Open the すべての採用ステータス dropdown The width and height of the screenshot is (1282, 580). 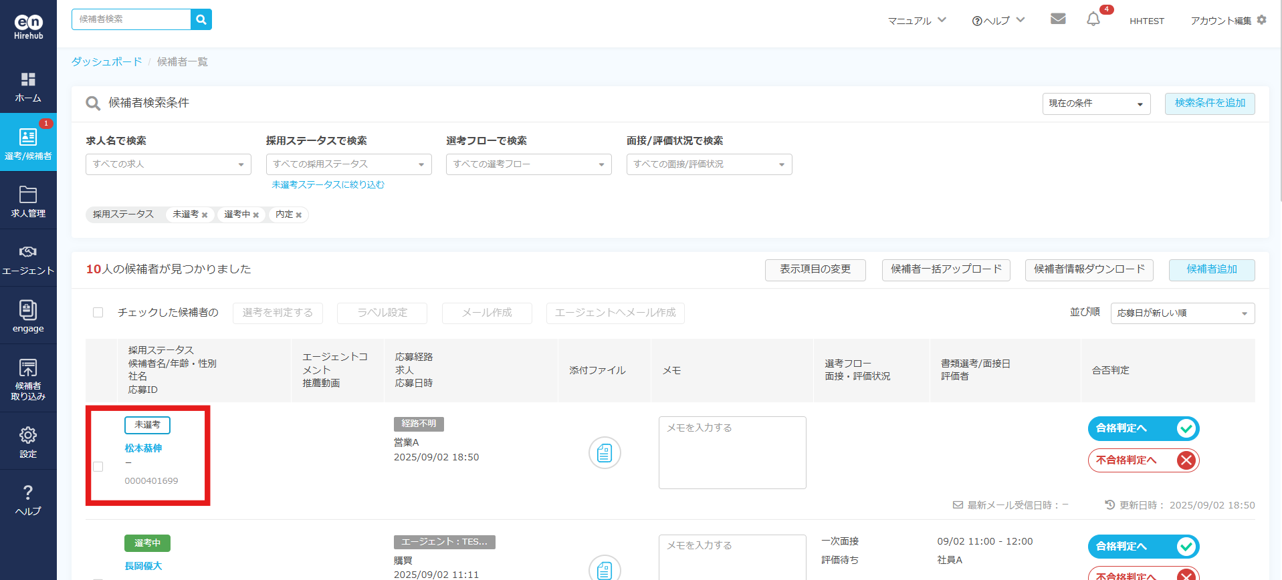pyautogui.click(x=348, y=164)
